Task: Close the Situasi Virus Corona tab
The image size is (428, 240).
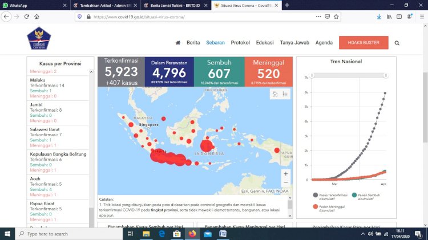Action: (x=276, y=5)
